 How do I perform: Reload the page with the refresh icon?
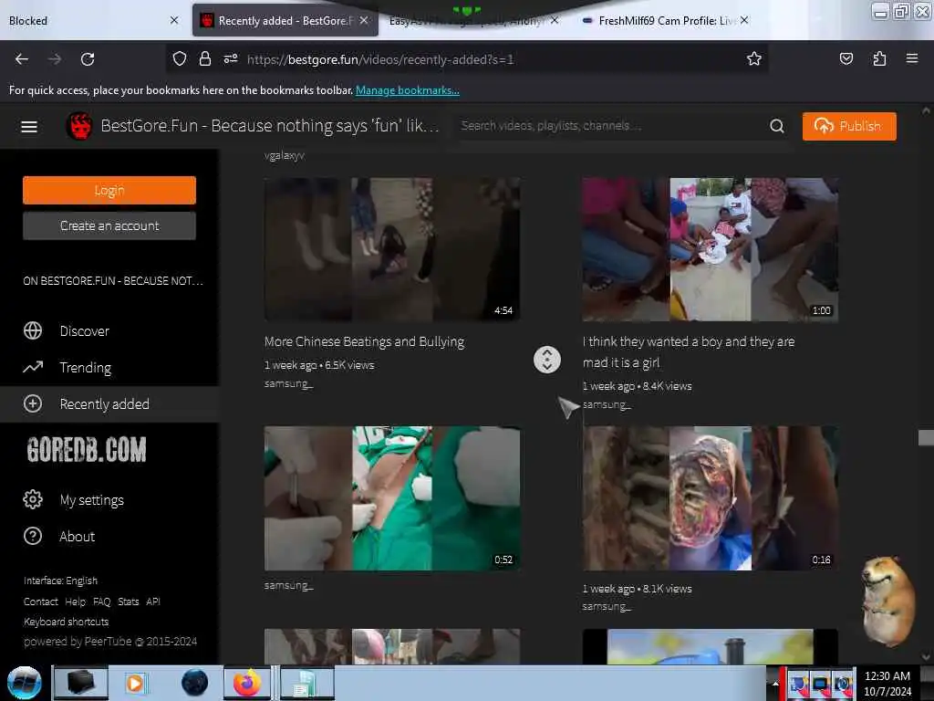click(x=88, y=59)
